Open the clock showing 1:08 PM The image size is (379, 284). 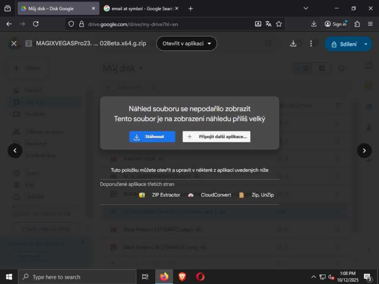pos(348,277)
